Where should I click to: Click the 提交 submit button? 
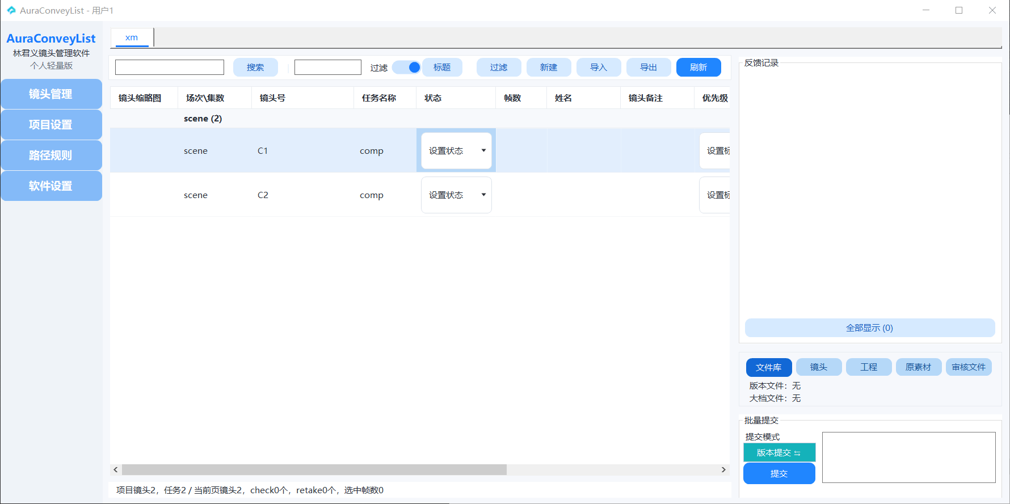779,473
